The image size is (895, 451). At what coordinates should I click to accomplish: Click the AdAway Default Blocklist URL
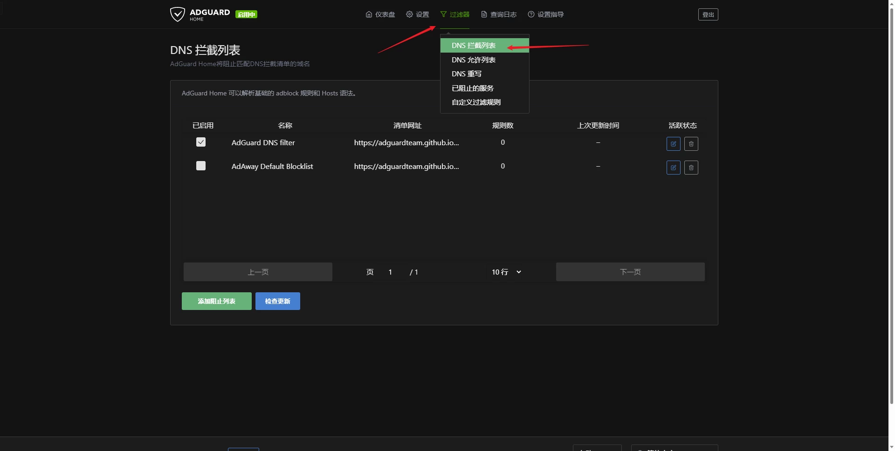pos(406,166)
